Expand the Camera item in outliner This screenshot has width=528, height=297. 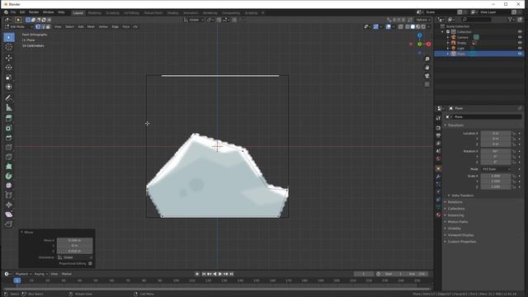tap(448, 37)
